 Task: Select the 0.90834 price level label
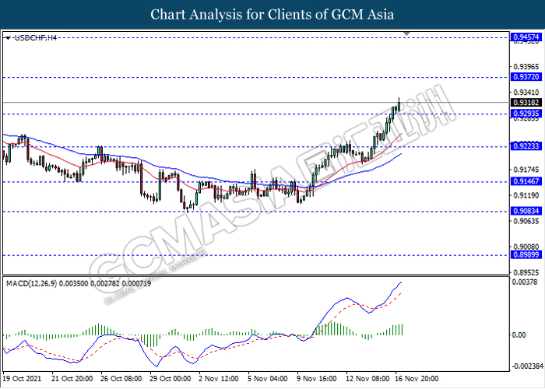526,211
